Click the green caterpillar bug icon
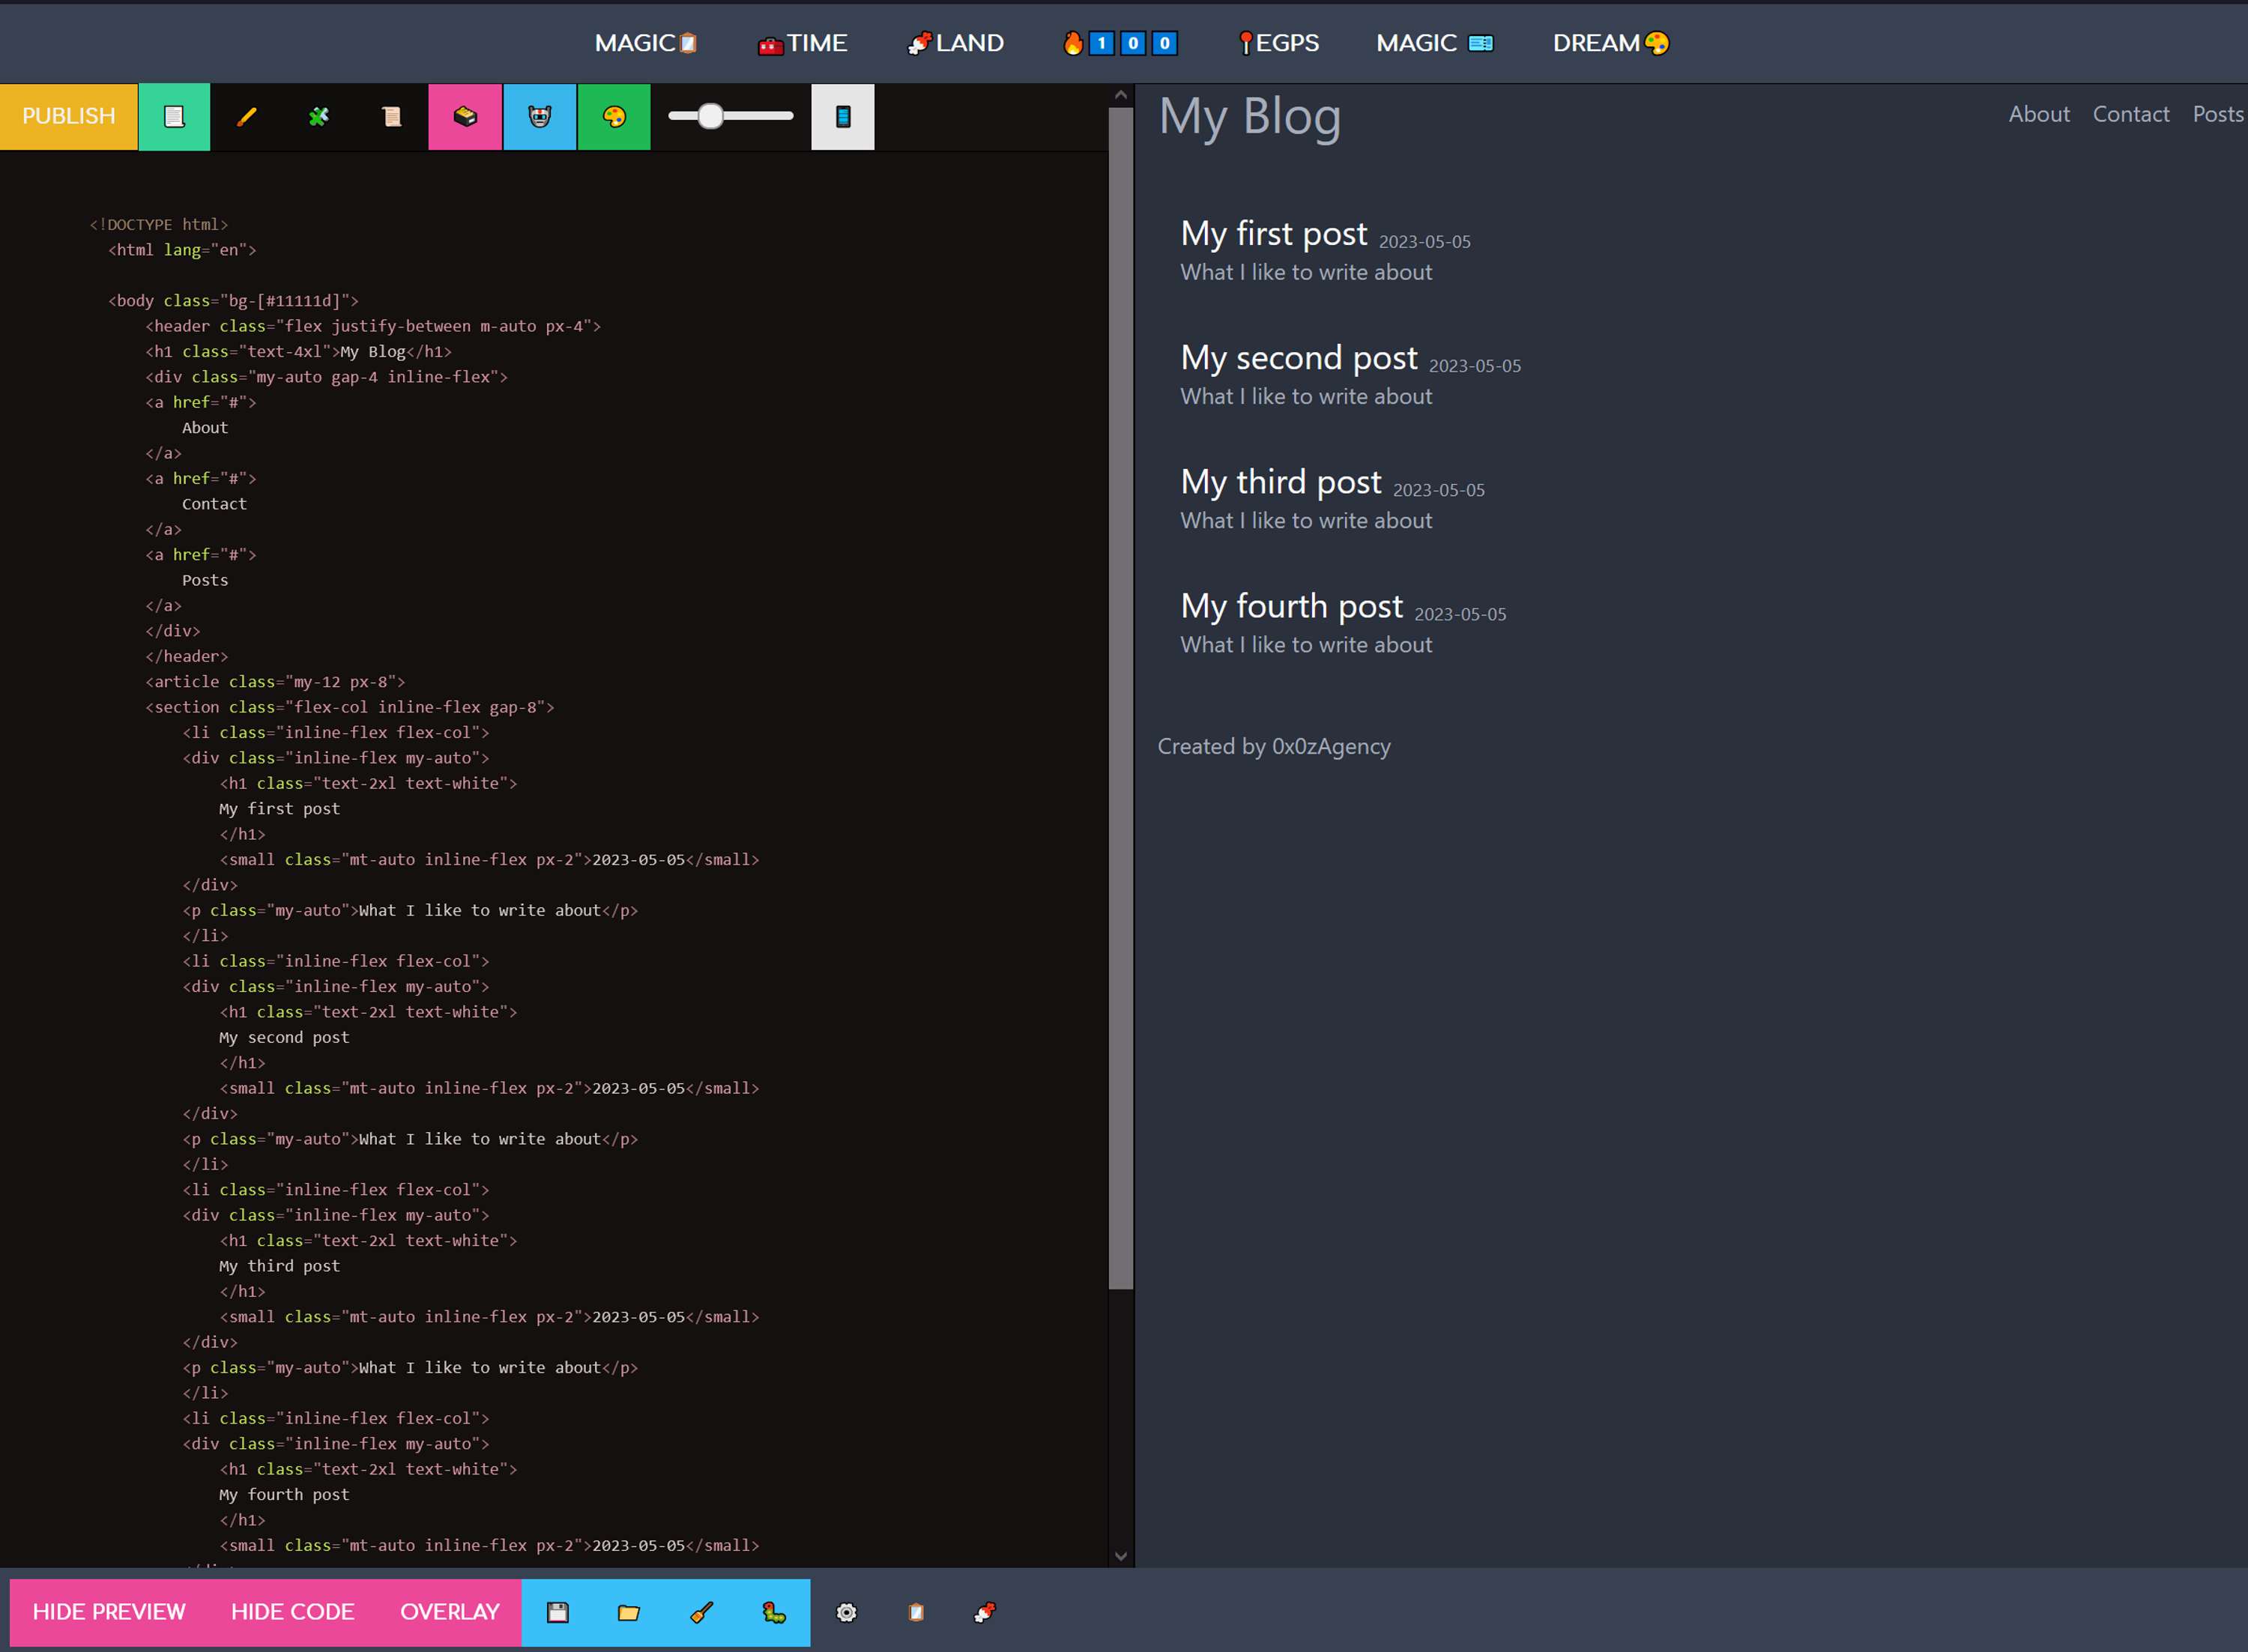Image resolution: width=2248 pixels, height=1652 pixels. [774, 1612]
